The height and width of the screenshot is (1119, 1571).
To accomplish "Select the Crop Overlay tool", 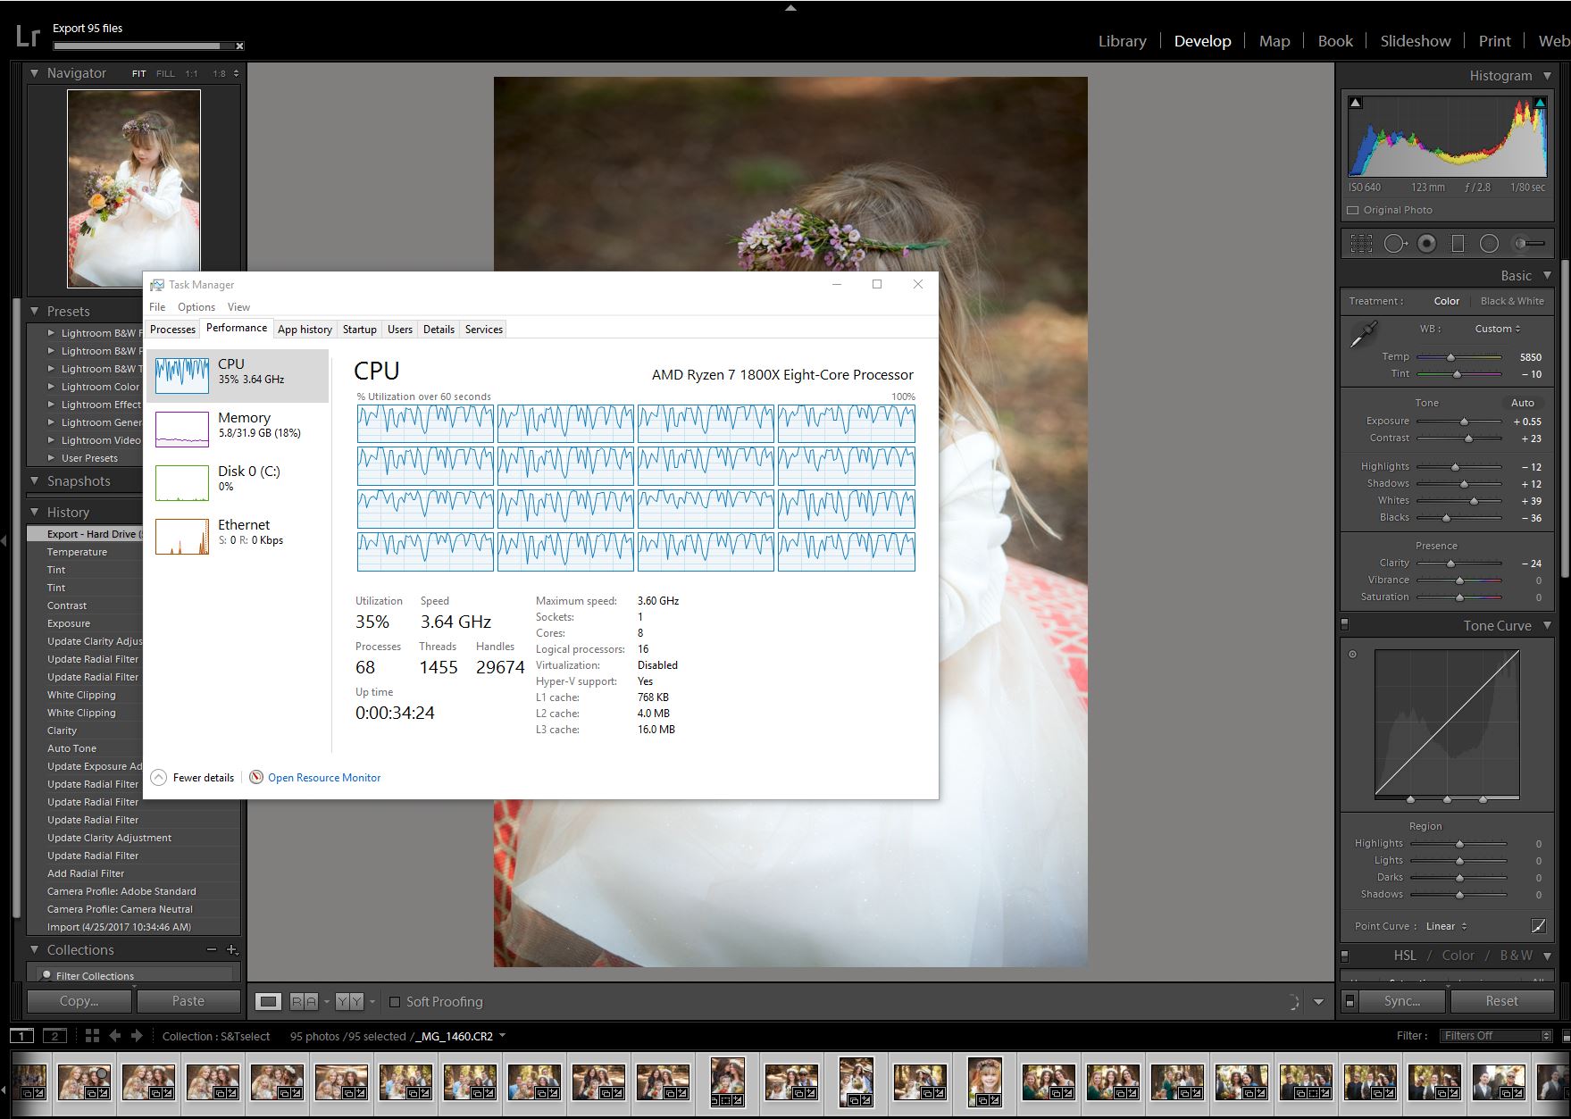I will click(x=1361, y=243).
